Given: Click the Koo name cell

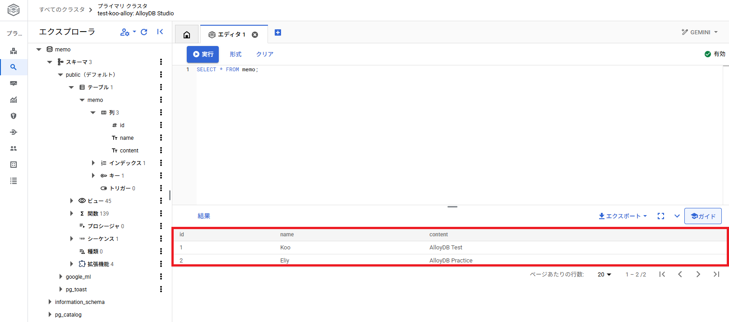Looking at the screenshot, I should pyautogui.click(x=285, y=248).
